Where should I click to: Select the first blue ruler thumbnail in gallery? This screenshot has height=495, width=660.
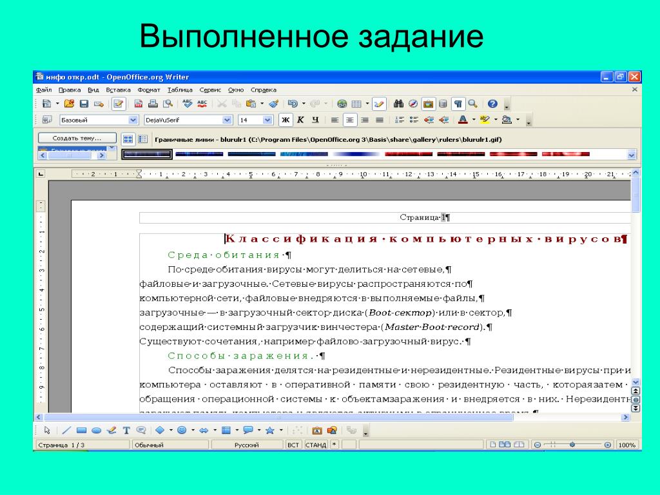[x=147, y=155]
